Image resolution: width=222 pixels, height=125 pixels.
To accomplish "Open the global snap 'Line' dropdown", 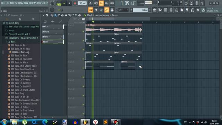I will click(x=123, y=10).
